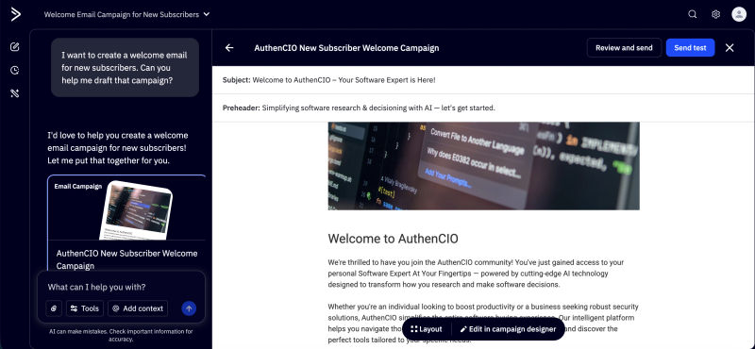Close the campaign preview panel
Viewport: 755px width, 349px height.
pyautogui.click(x=730, y=48)
